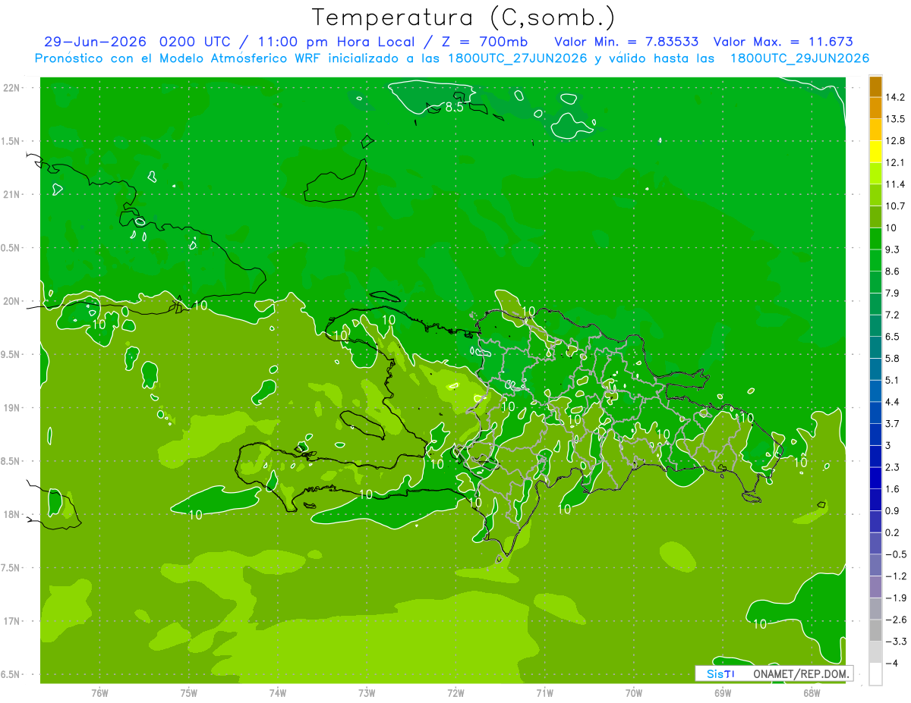This screenshot has height=703, width=911.
Task: Click the orange-brown swatch above 14.2
Action: (875, 86)
